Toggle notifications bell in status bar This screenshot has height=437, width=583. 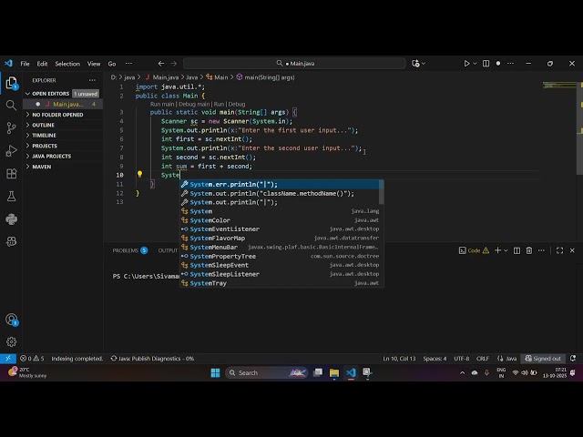click(573, 358)
